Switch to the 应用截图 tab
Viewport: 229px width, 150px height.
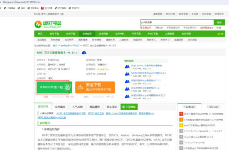60,107
